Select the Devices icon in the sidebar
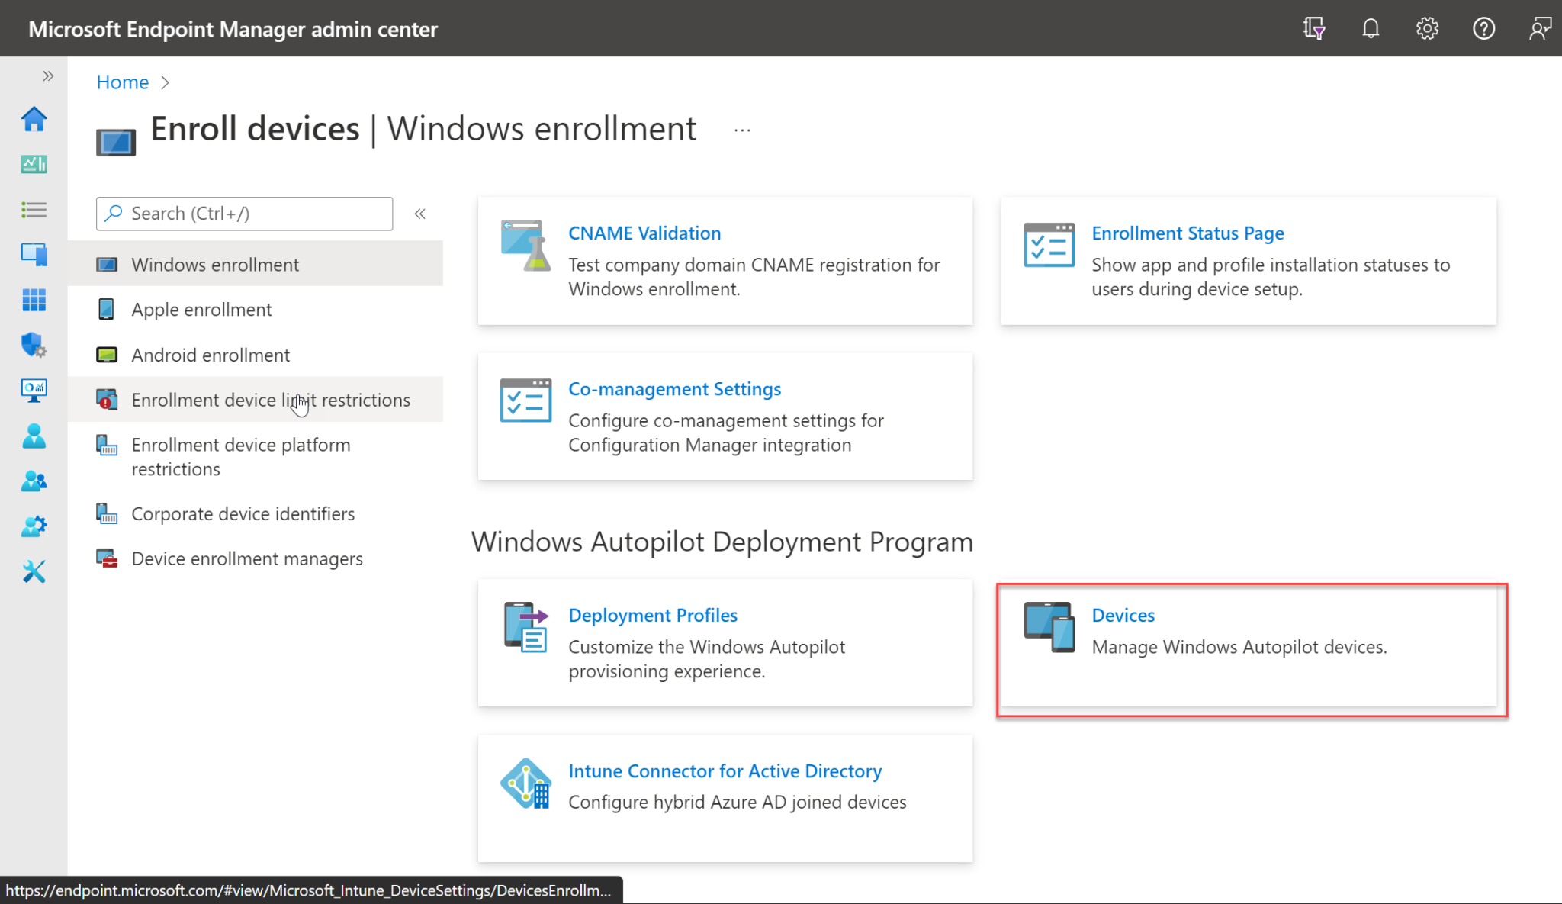 [34, 254]
